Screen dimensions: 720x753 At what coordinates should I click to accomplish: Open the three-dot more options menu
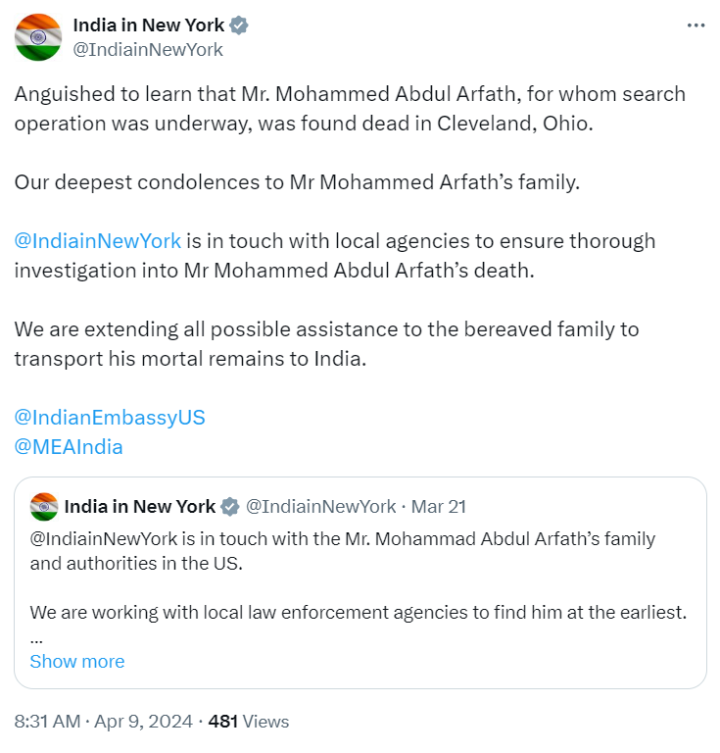696,25
